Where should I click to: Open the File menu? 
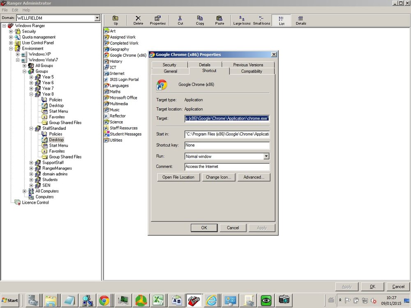point(5,10)
